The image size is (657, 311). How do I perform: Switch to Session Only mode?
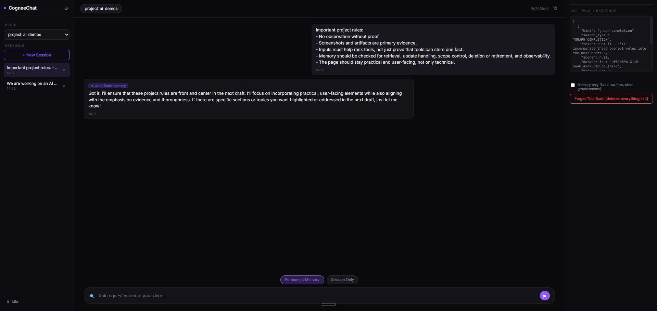342,280
